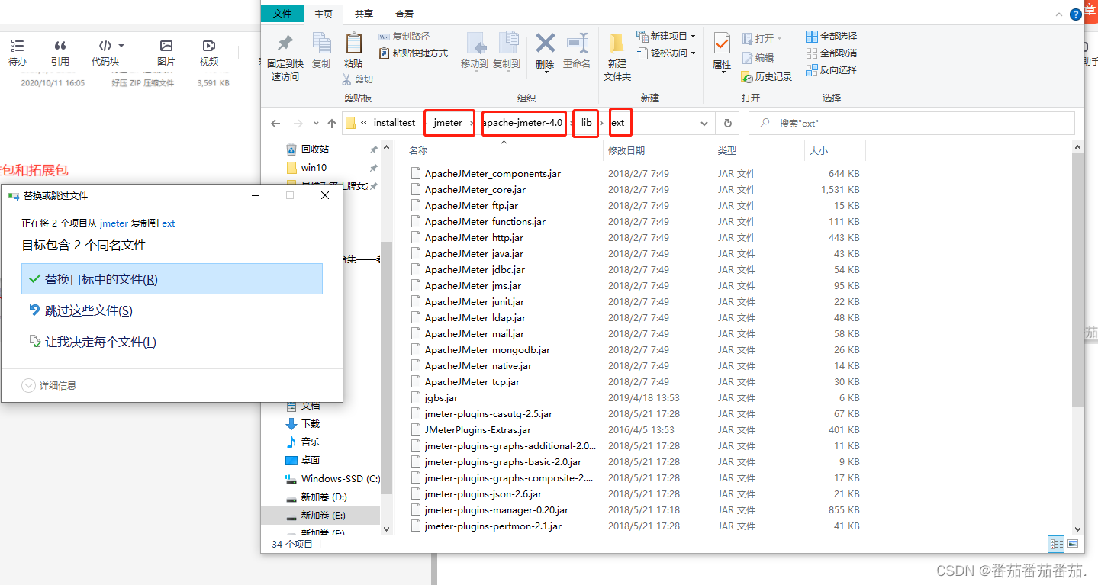Image resolution: width=1098 pixels, height=585 pixels.
Task: Click Edit in the open group
Action: (758, 57)
